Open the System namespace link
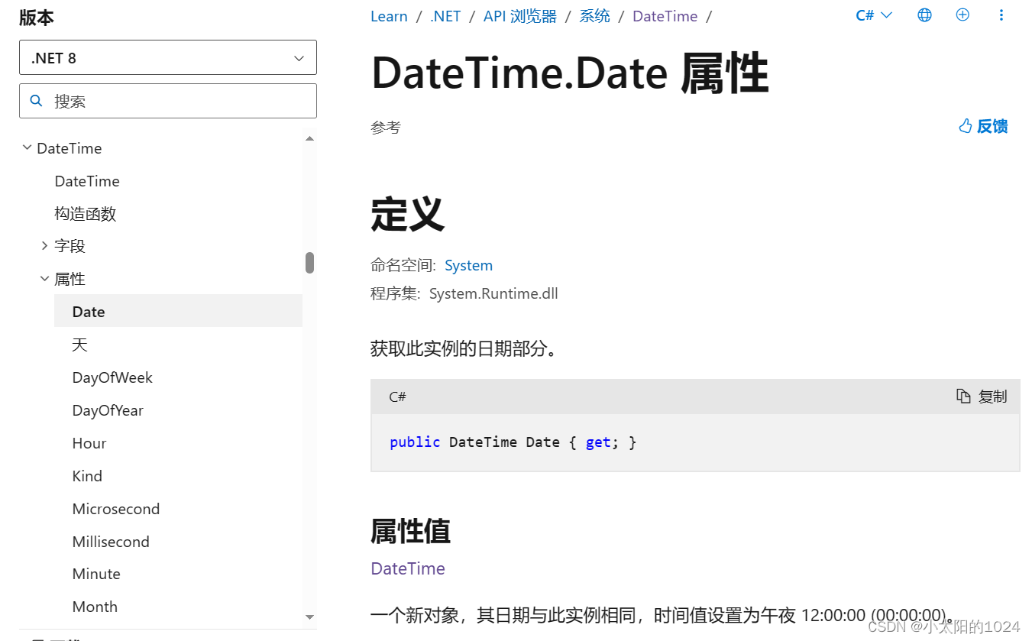This screenshot has width=1032, height=641. 468,265
